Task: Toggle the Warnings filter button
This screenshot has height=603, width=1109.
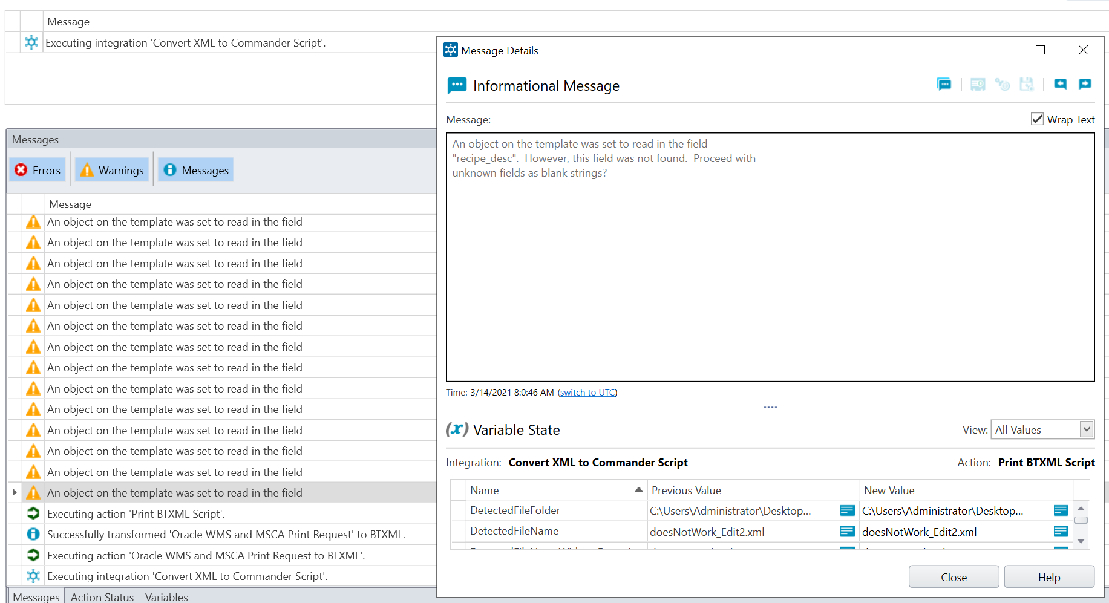Action: click(x=113, y=170)
